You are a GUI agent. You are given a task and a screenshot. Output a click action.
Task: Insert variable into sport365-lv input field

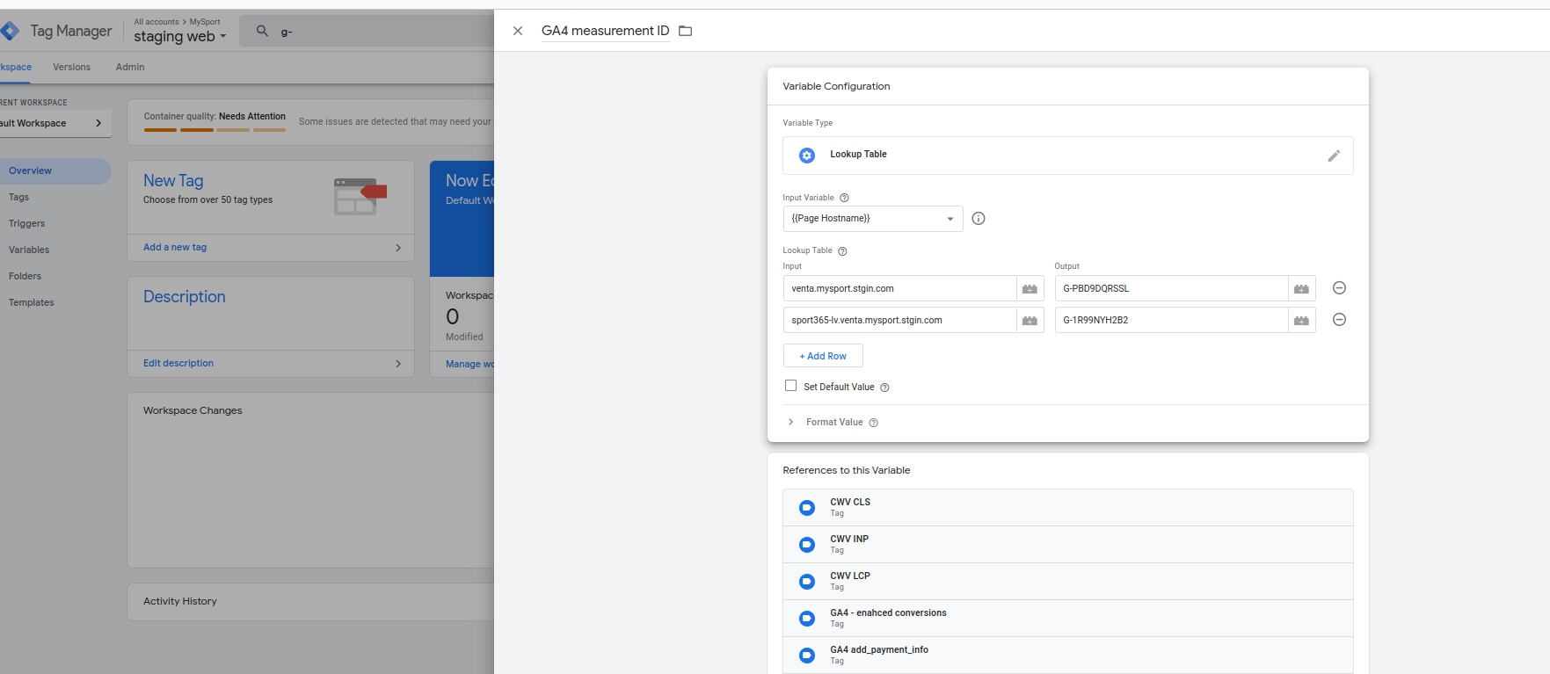click(x=1030, y=321)
